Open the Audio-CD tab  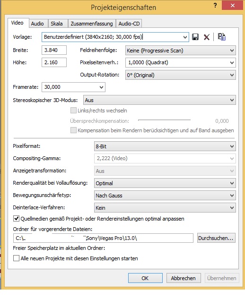[x=129, y=24]
